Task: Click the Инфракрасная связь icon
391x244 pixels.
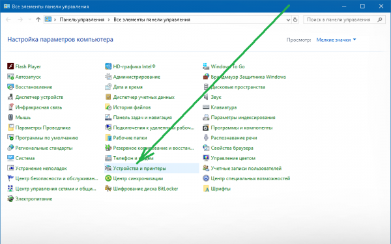Action: [10, 107]
